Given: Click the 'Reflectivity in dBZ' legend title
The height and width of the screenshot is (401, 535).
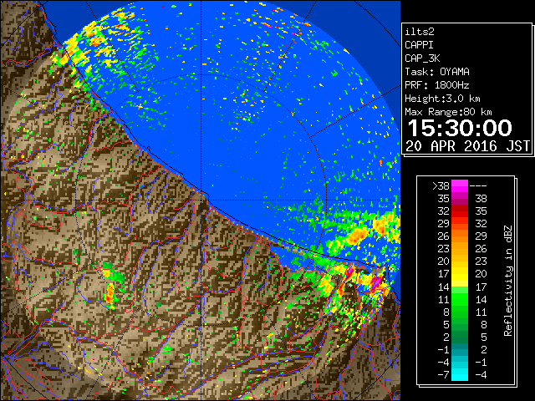Looking at the screenshot, I should pyautogui.click(x=507, y=281).
